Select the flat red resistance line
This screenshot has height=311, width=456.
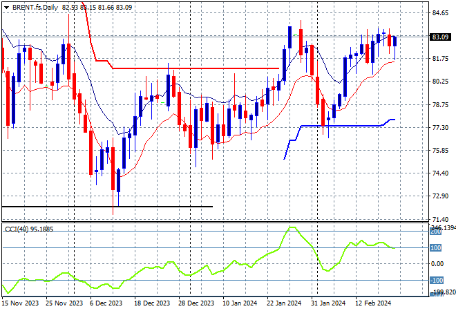(193, 68)
